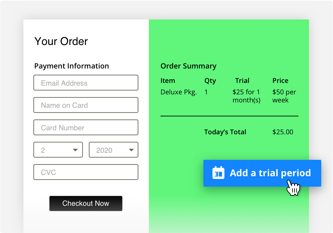Image resolution: width=333 pixels, height=233 pixels.
Task: Click the Today's Total label
Action: tap(225, 132)
